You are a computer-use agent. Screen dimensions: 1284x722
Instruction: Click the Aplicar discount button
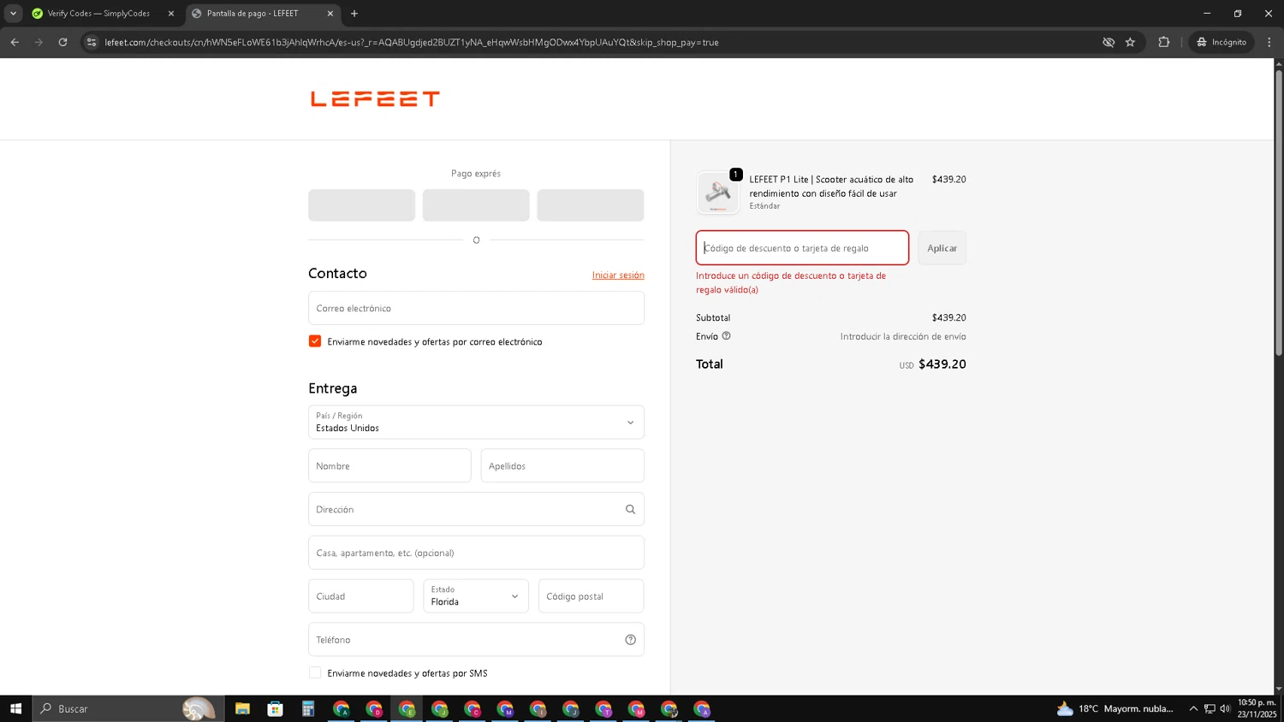(x=942, y=248)
